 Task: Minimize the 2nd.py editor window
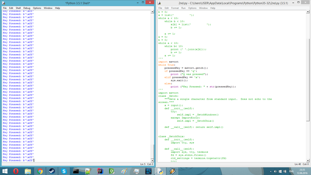point(293,3)
